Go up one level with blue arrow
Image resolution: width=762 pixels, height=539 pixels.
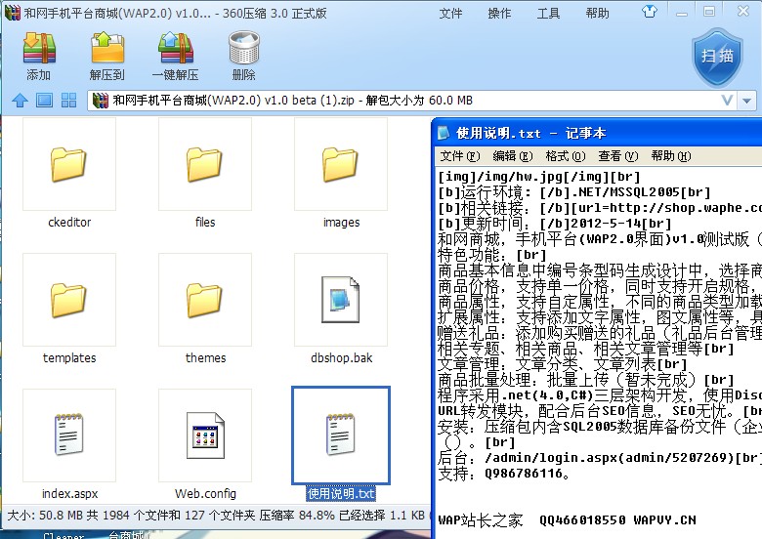(20, 101)
